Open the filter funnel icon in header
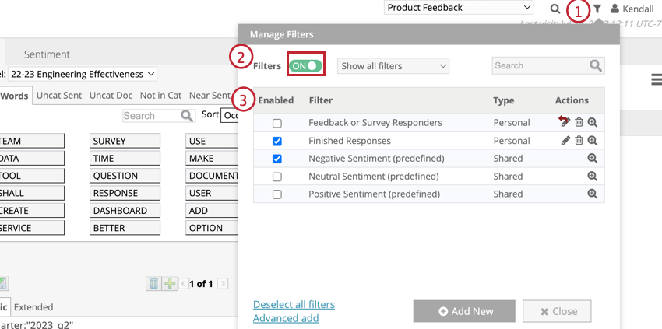This screenshot has width=662, height=329. (597, 9)
